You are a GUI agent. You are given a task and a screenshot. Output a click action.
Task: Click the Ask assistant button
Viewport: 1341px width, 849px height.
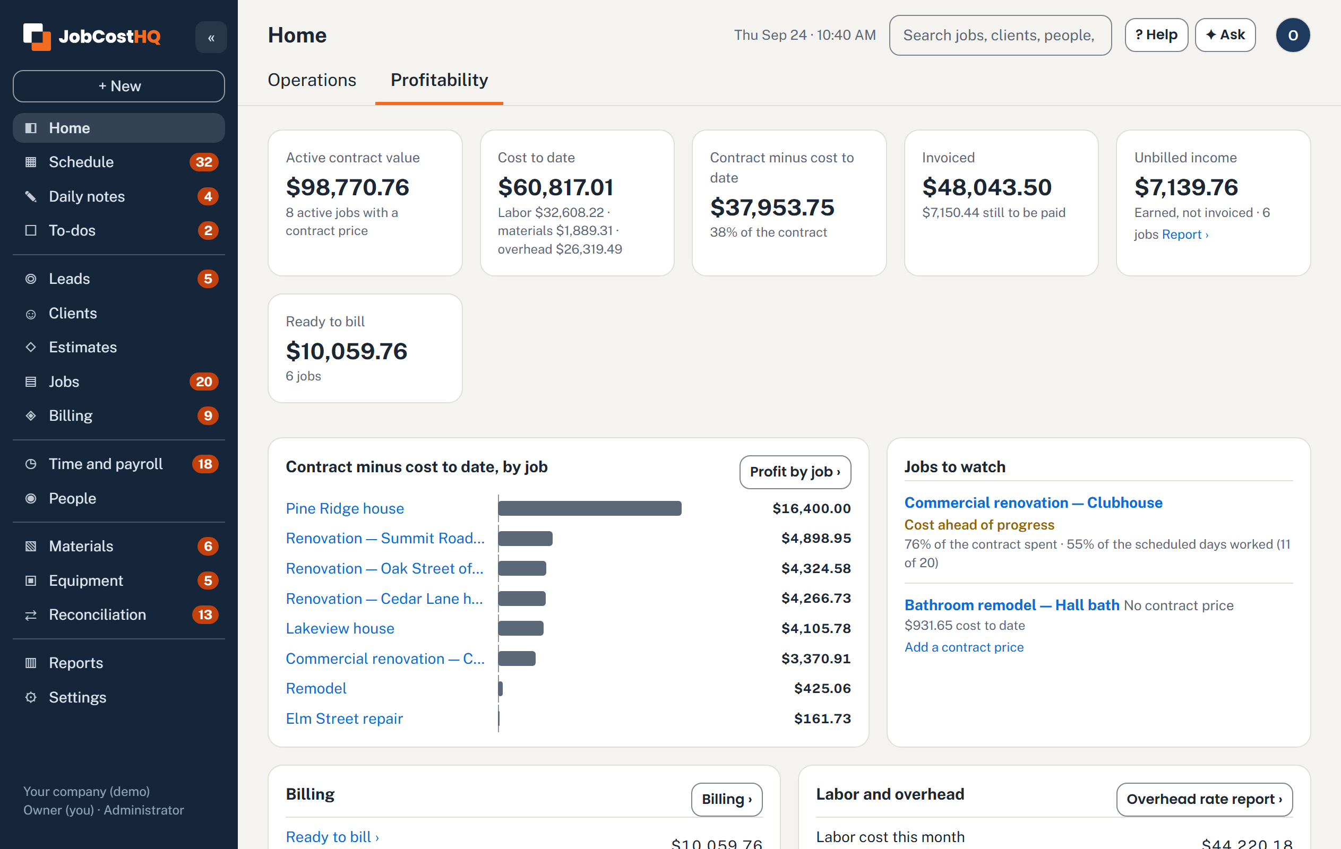pos(1225,35)
